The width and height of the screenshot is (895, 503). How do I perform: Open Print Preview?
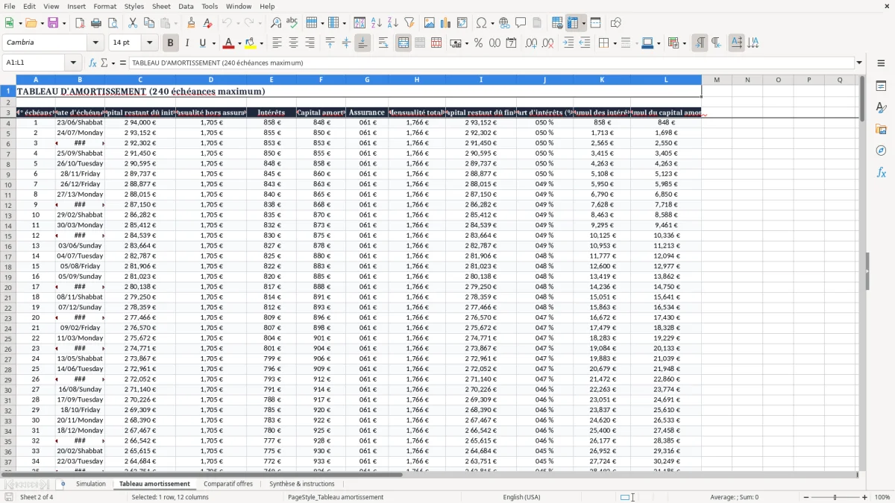(x=113, y=23)
